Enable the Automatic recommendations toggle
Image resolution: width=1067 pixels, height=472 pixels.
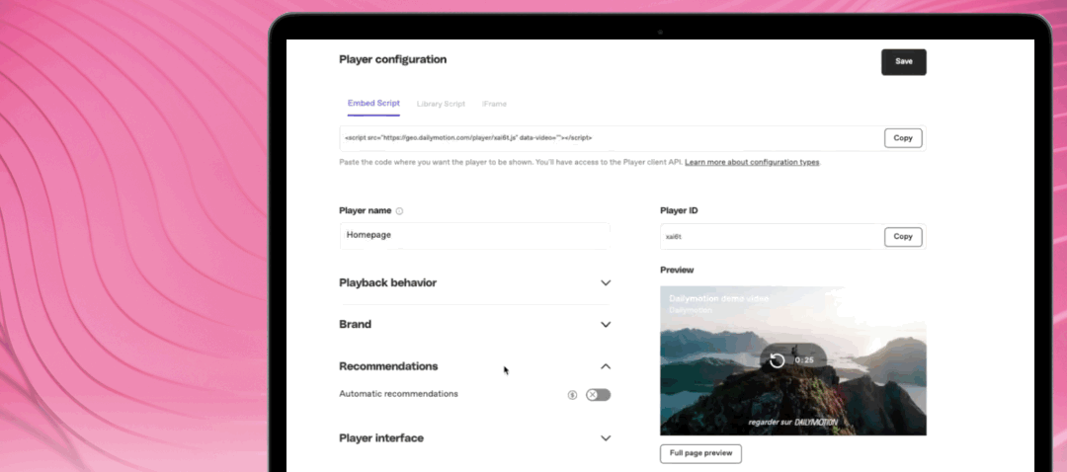598,394
